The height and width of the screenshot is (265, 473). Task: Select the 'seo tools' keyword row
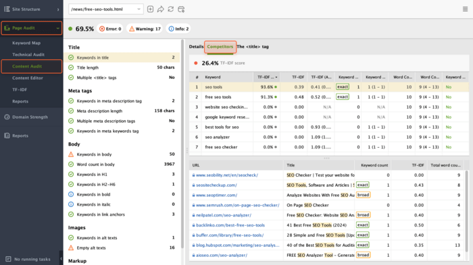[329, 87]
